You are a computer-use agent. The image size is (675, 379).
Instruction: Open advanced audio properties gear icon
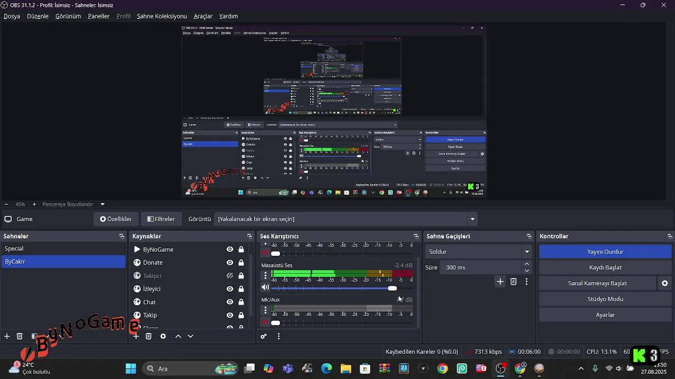click(264, 336)
